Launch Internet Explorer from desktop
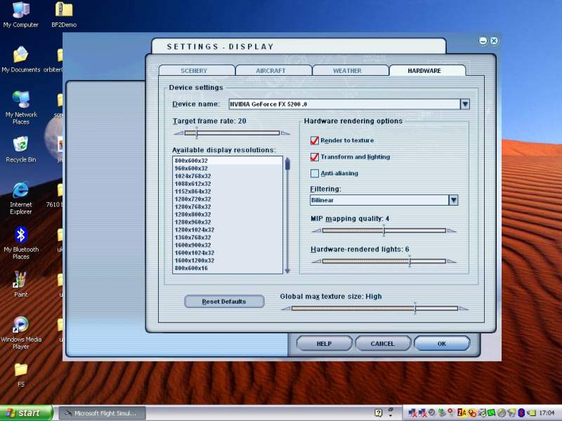Image resolution: width=562 pixels, height=421 pixels. [20, 190]
